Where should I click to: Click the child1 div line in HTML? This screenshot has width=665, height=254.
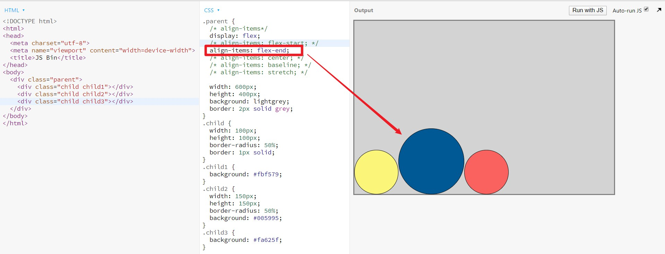point(75,87)
